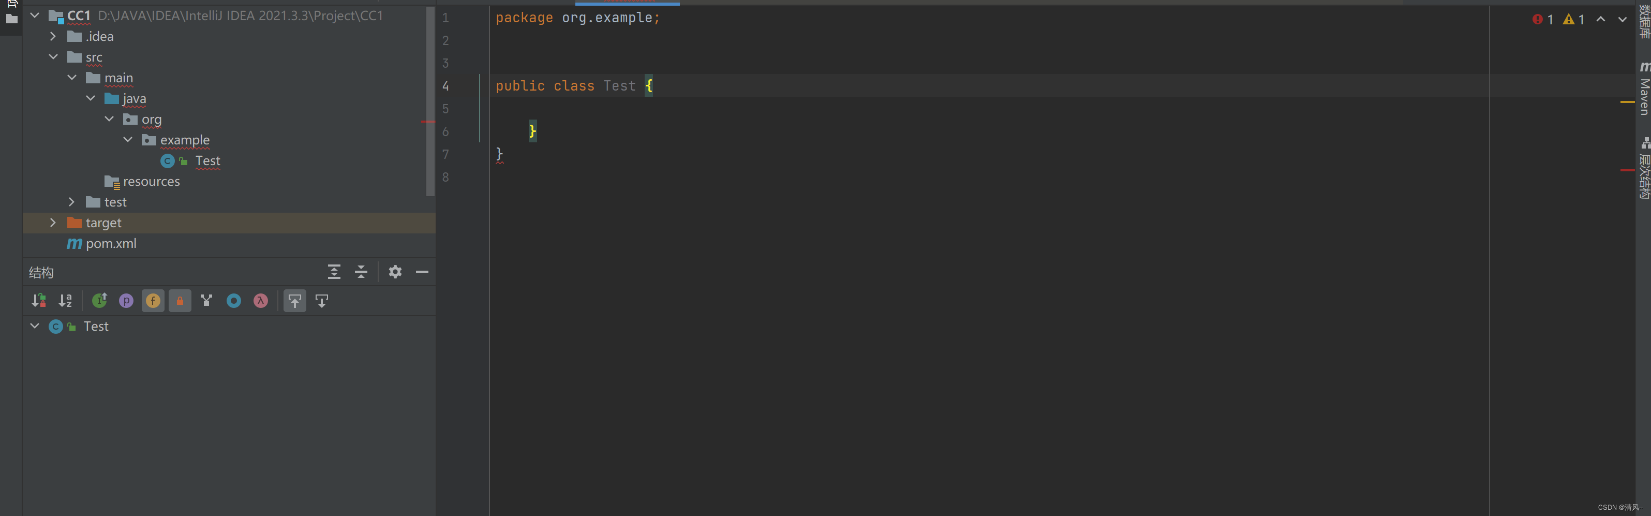Collapse the src folder
This screenshot has height=516, width=1651.
[53, 57]
